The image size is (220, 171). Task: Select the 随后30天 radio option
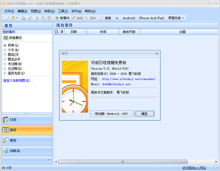click(12, 59)
